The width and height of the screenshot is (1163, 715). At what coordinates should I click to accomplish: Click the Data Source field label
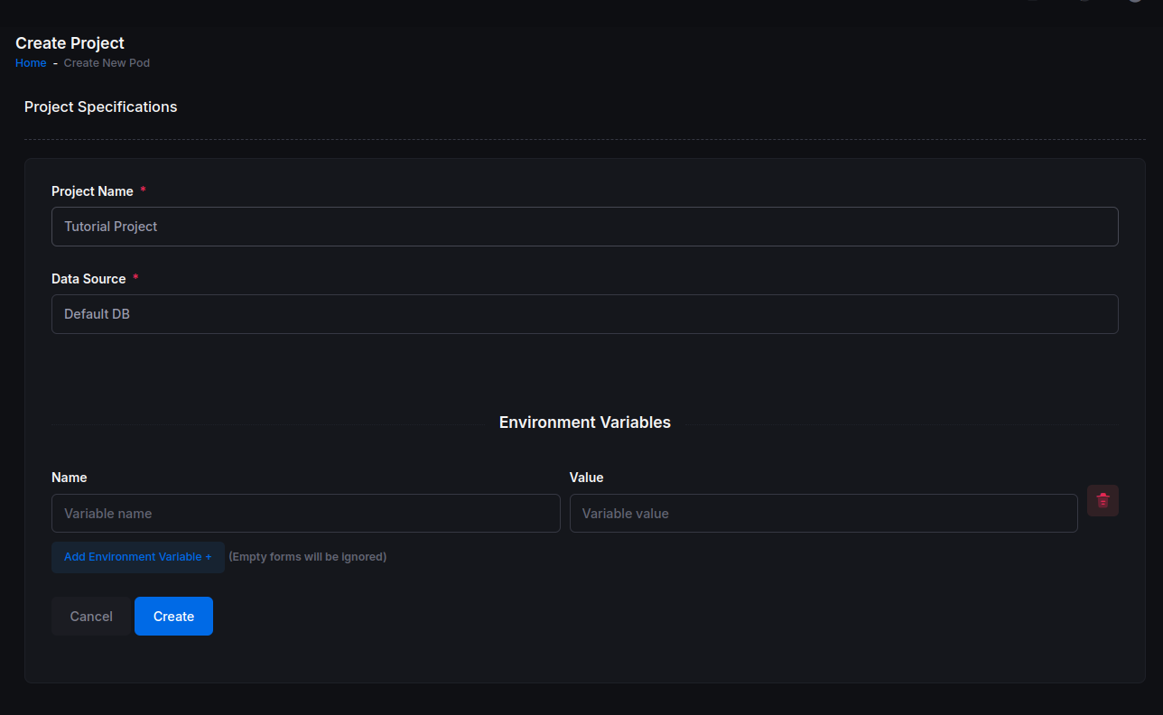click(x=88, y=279)
